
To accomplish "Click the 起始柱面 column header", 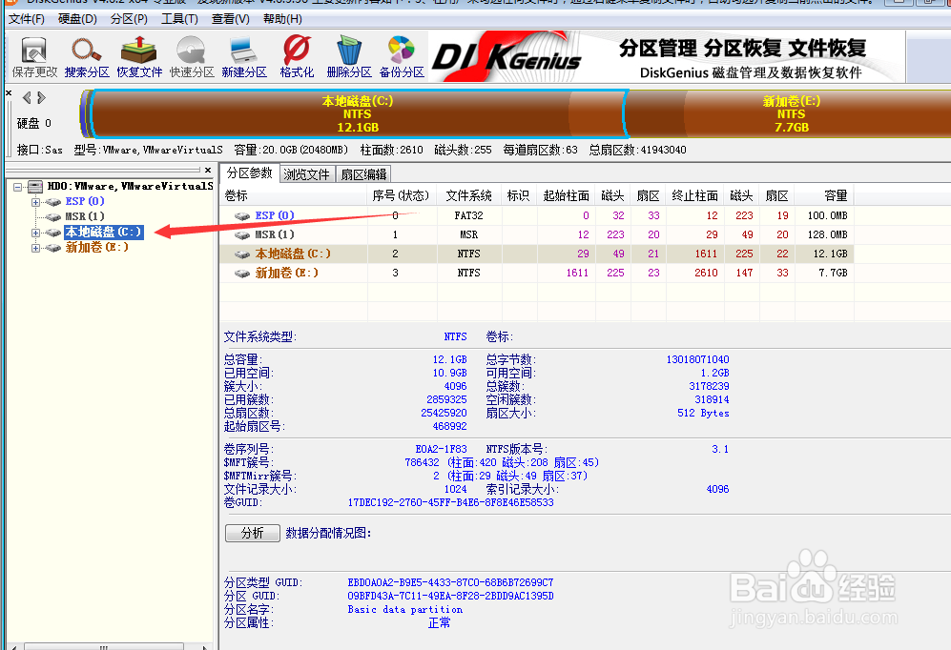I will 566,195.
